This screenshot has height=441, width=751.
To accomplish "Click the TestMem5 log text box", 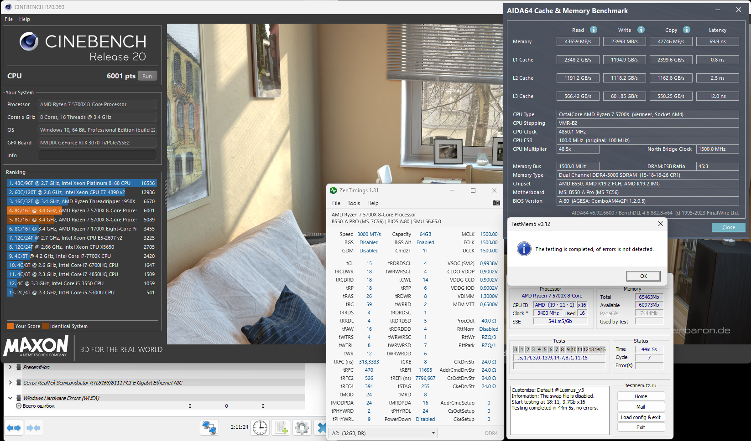I will point(559,410).
